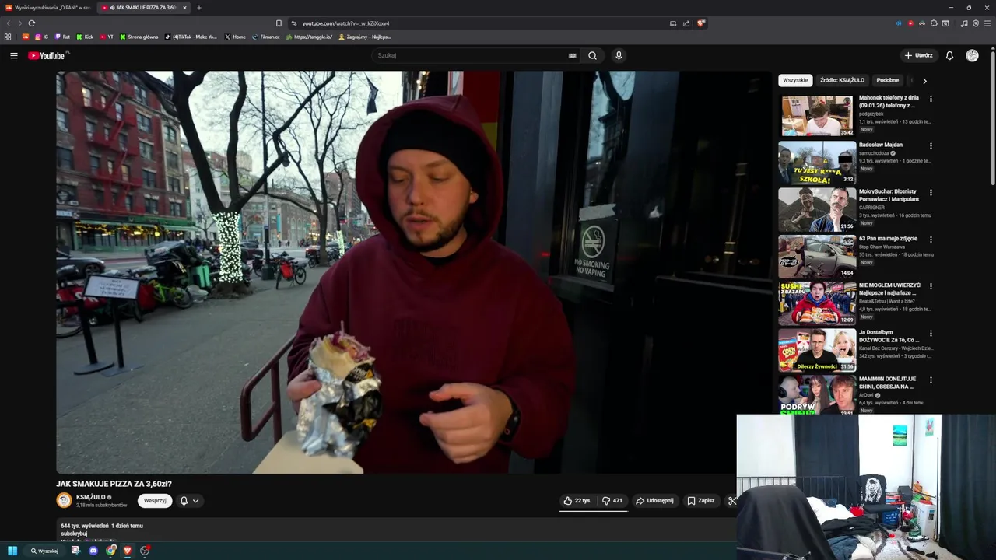Open options for Mahonek telefony video

pyautogui.click(x=931, y=99)
